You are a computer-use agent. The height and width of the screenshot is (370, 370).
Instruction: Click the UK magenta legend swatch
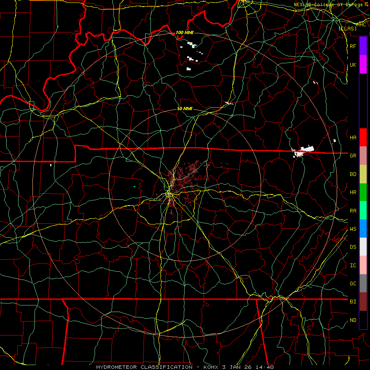pos(363,65)
